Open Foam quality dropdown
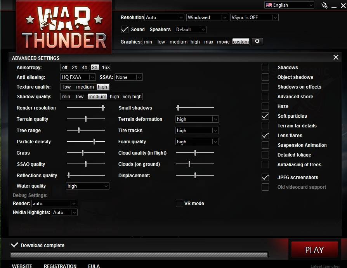The image size is (347, 268). tap(197, 142)
